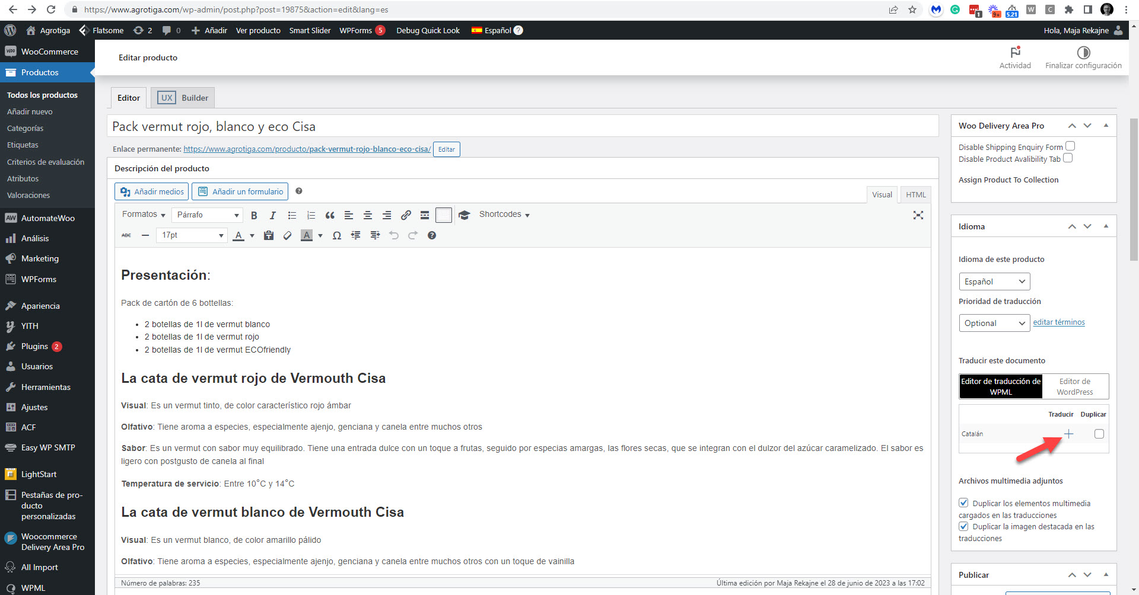The image size is (1139, 595).
Task: Open background color picker arrow
Action: [x=320, y=235]
